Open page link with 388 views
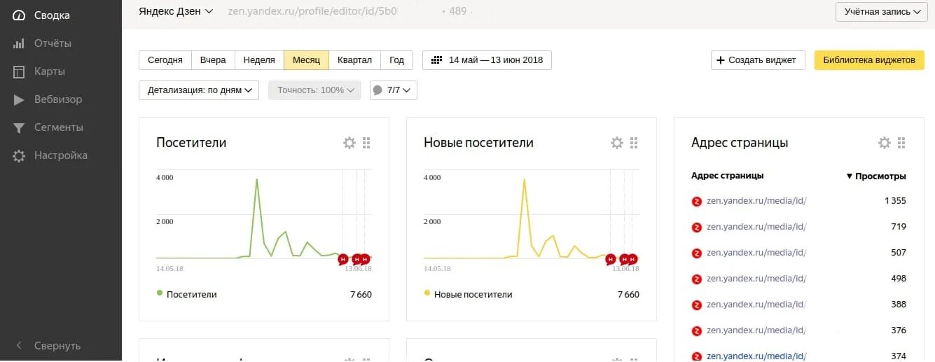The image size is (935, 362). (x=756, y=305)
